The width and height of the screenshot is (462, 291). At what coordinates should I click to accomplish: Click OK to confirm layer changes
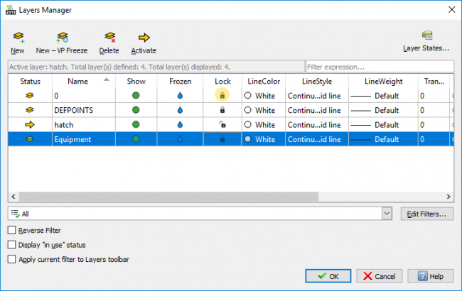coord(328,276)
